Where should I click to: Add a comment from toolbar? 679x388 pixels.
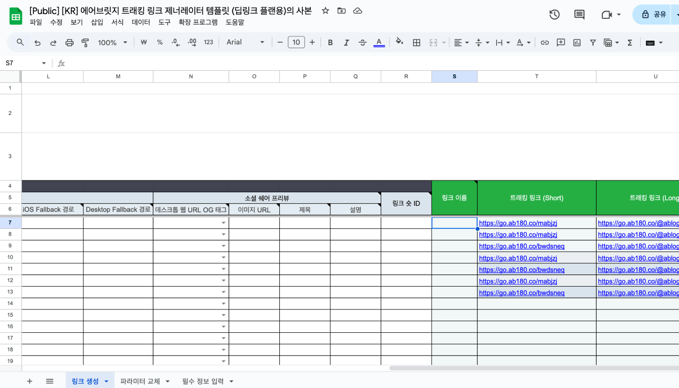click(561, 42)
